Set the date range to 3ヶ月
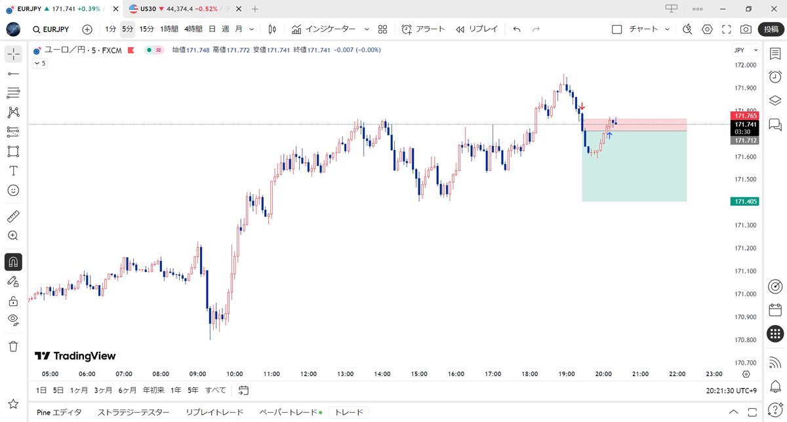 pos(103,390)
